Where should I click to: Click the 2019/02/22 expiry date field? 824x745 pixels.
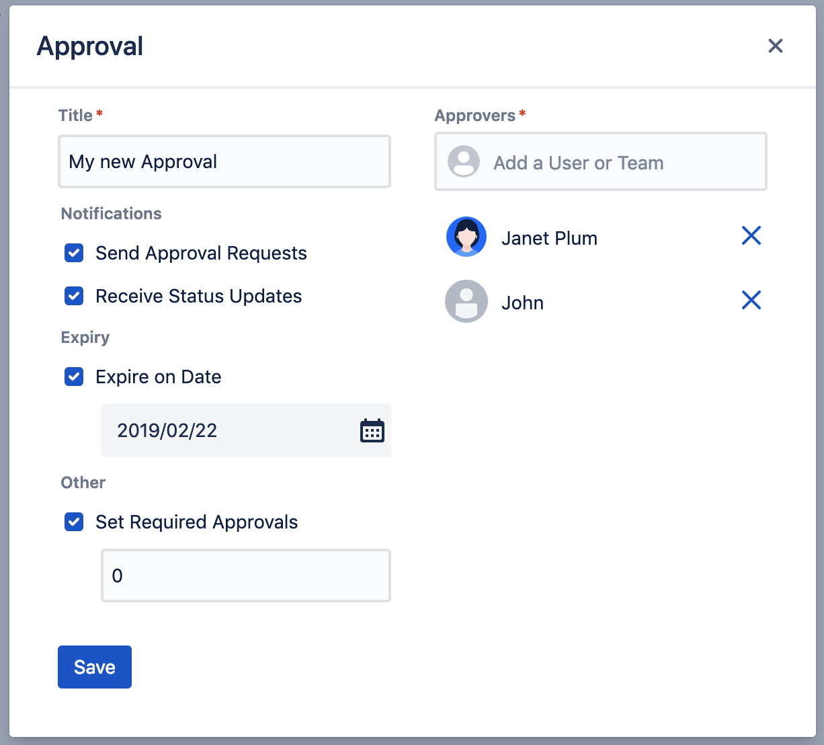[x=229, y=430]
